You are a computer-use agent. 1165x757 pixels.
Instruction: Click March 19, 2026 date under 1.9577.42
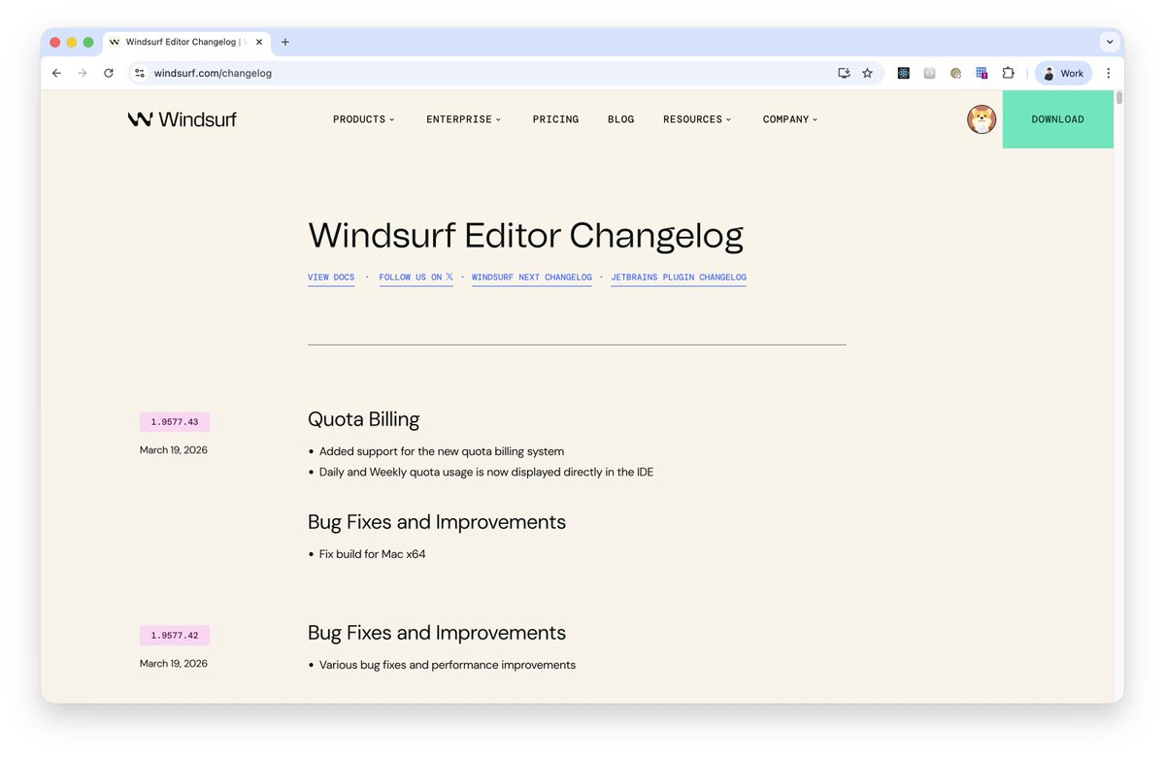(174, 664)
